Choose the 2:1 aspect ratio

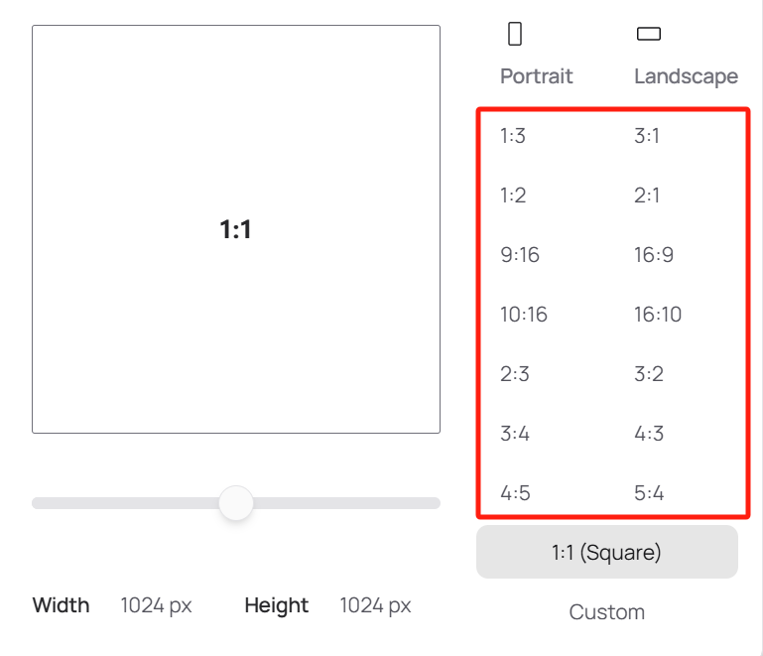[x=647, y=196]
